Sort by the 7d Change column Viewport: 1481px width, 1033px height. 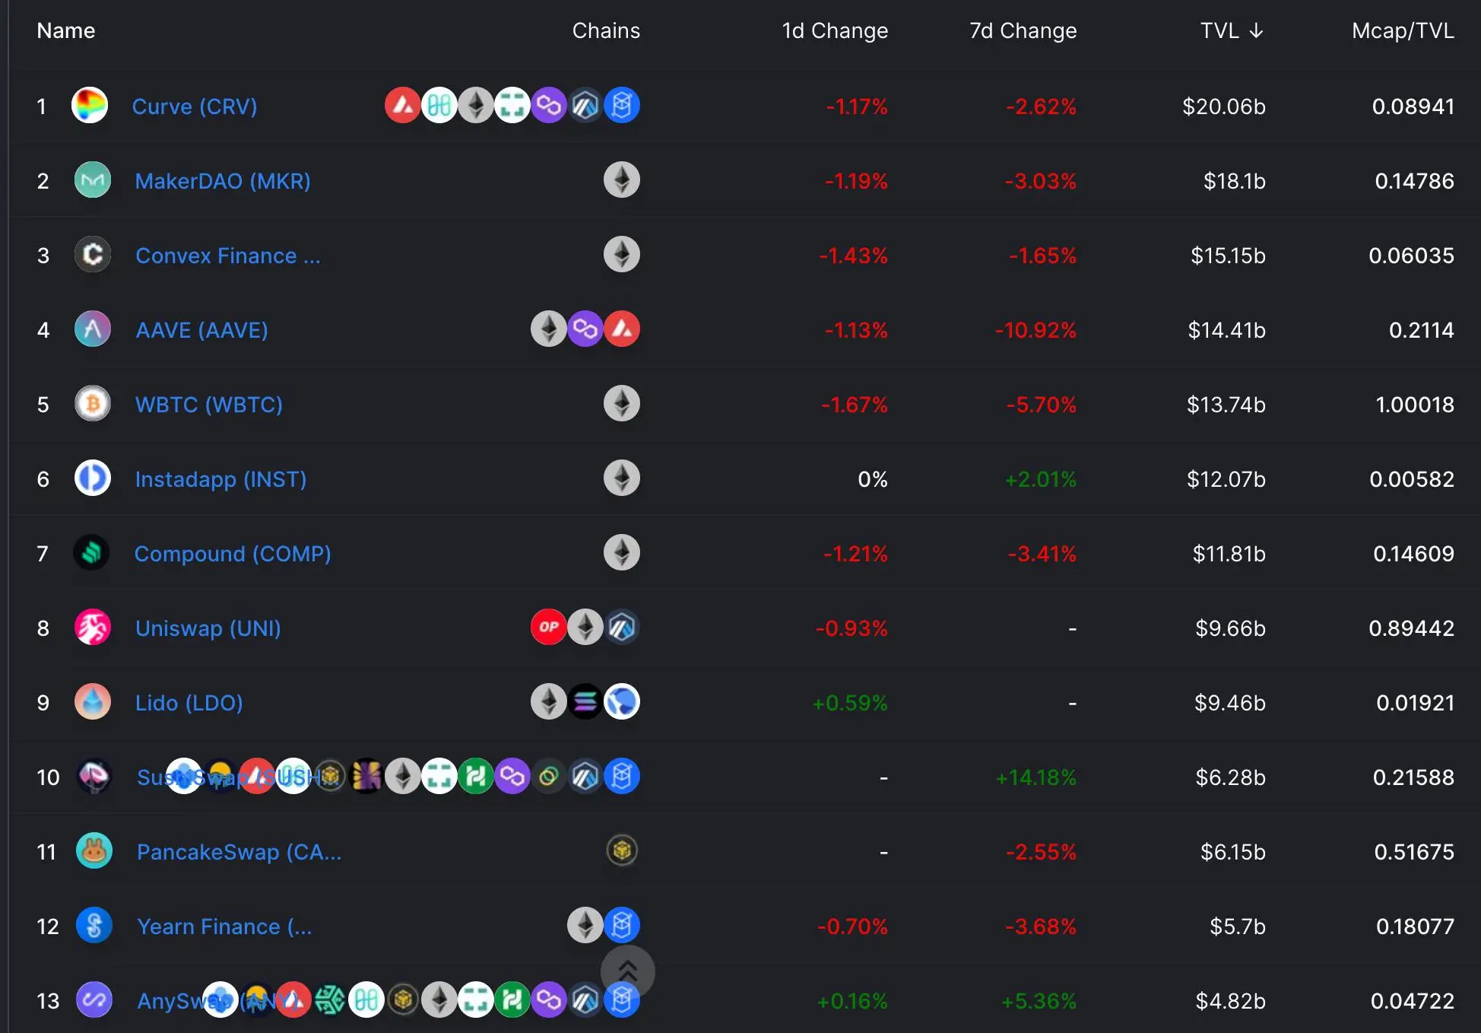point(1023,30)
